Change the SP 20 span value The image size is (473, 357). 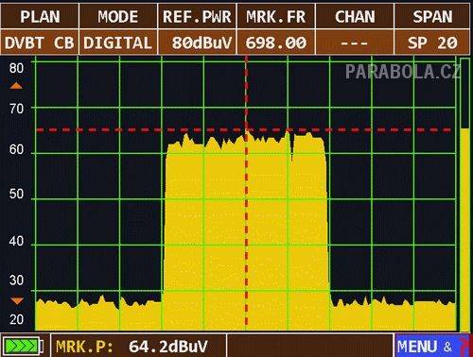click(432, 42)
